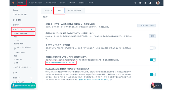Select チケット under オブジェクト
173x90 pixels.
tap(17, 40)
